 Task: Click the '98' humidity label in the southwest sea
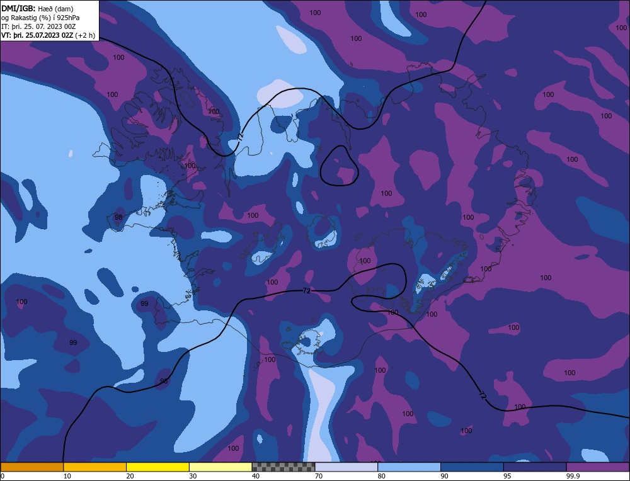coord(164,381)
